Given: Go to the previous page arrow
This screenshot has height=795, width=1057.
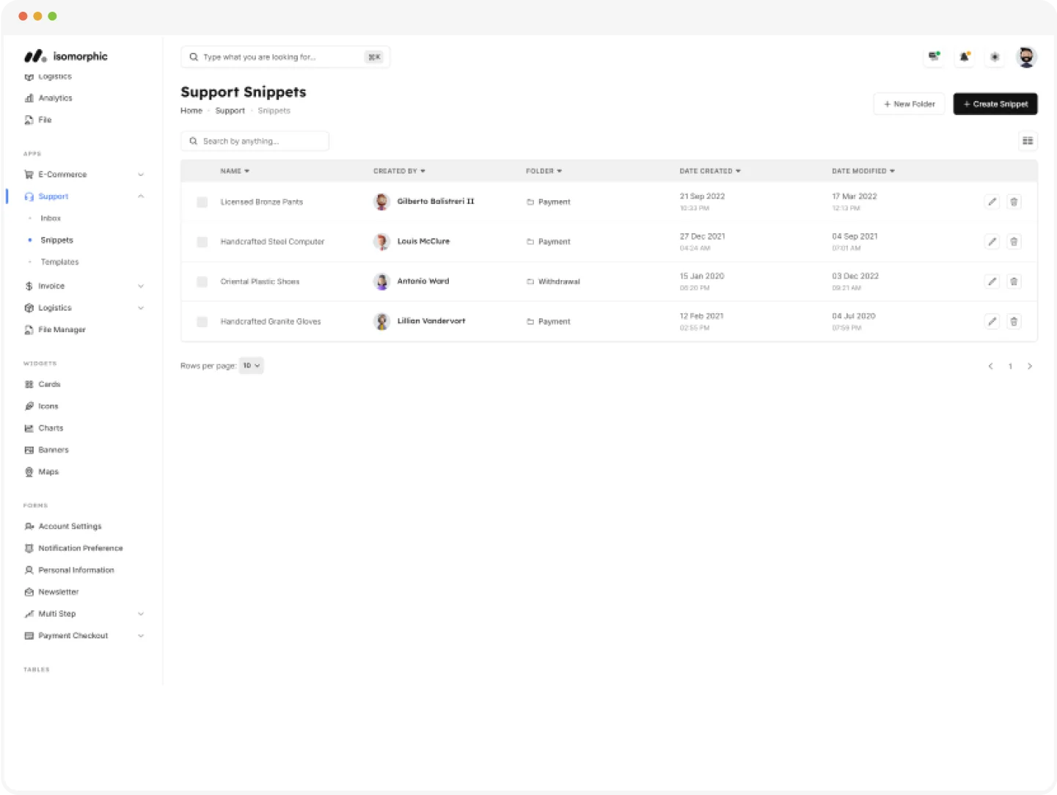Looking at the screenshot, I should [990, 366].
